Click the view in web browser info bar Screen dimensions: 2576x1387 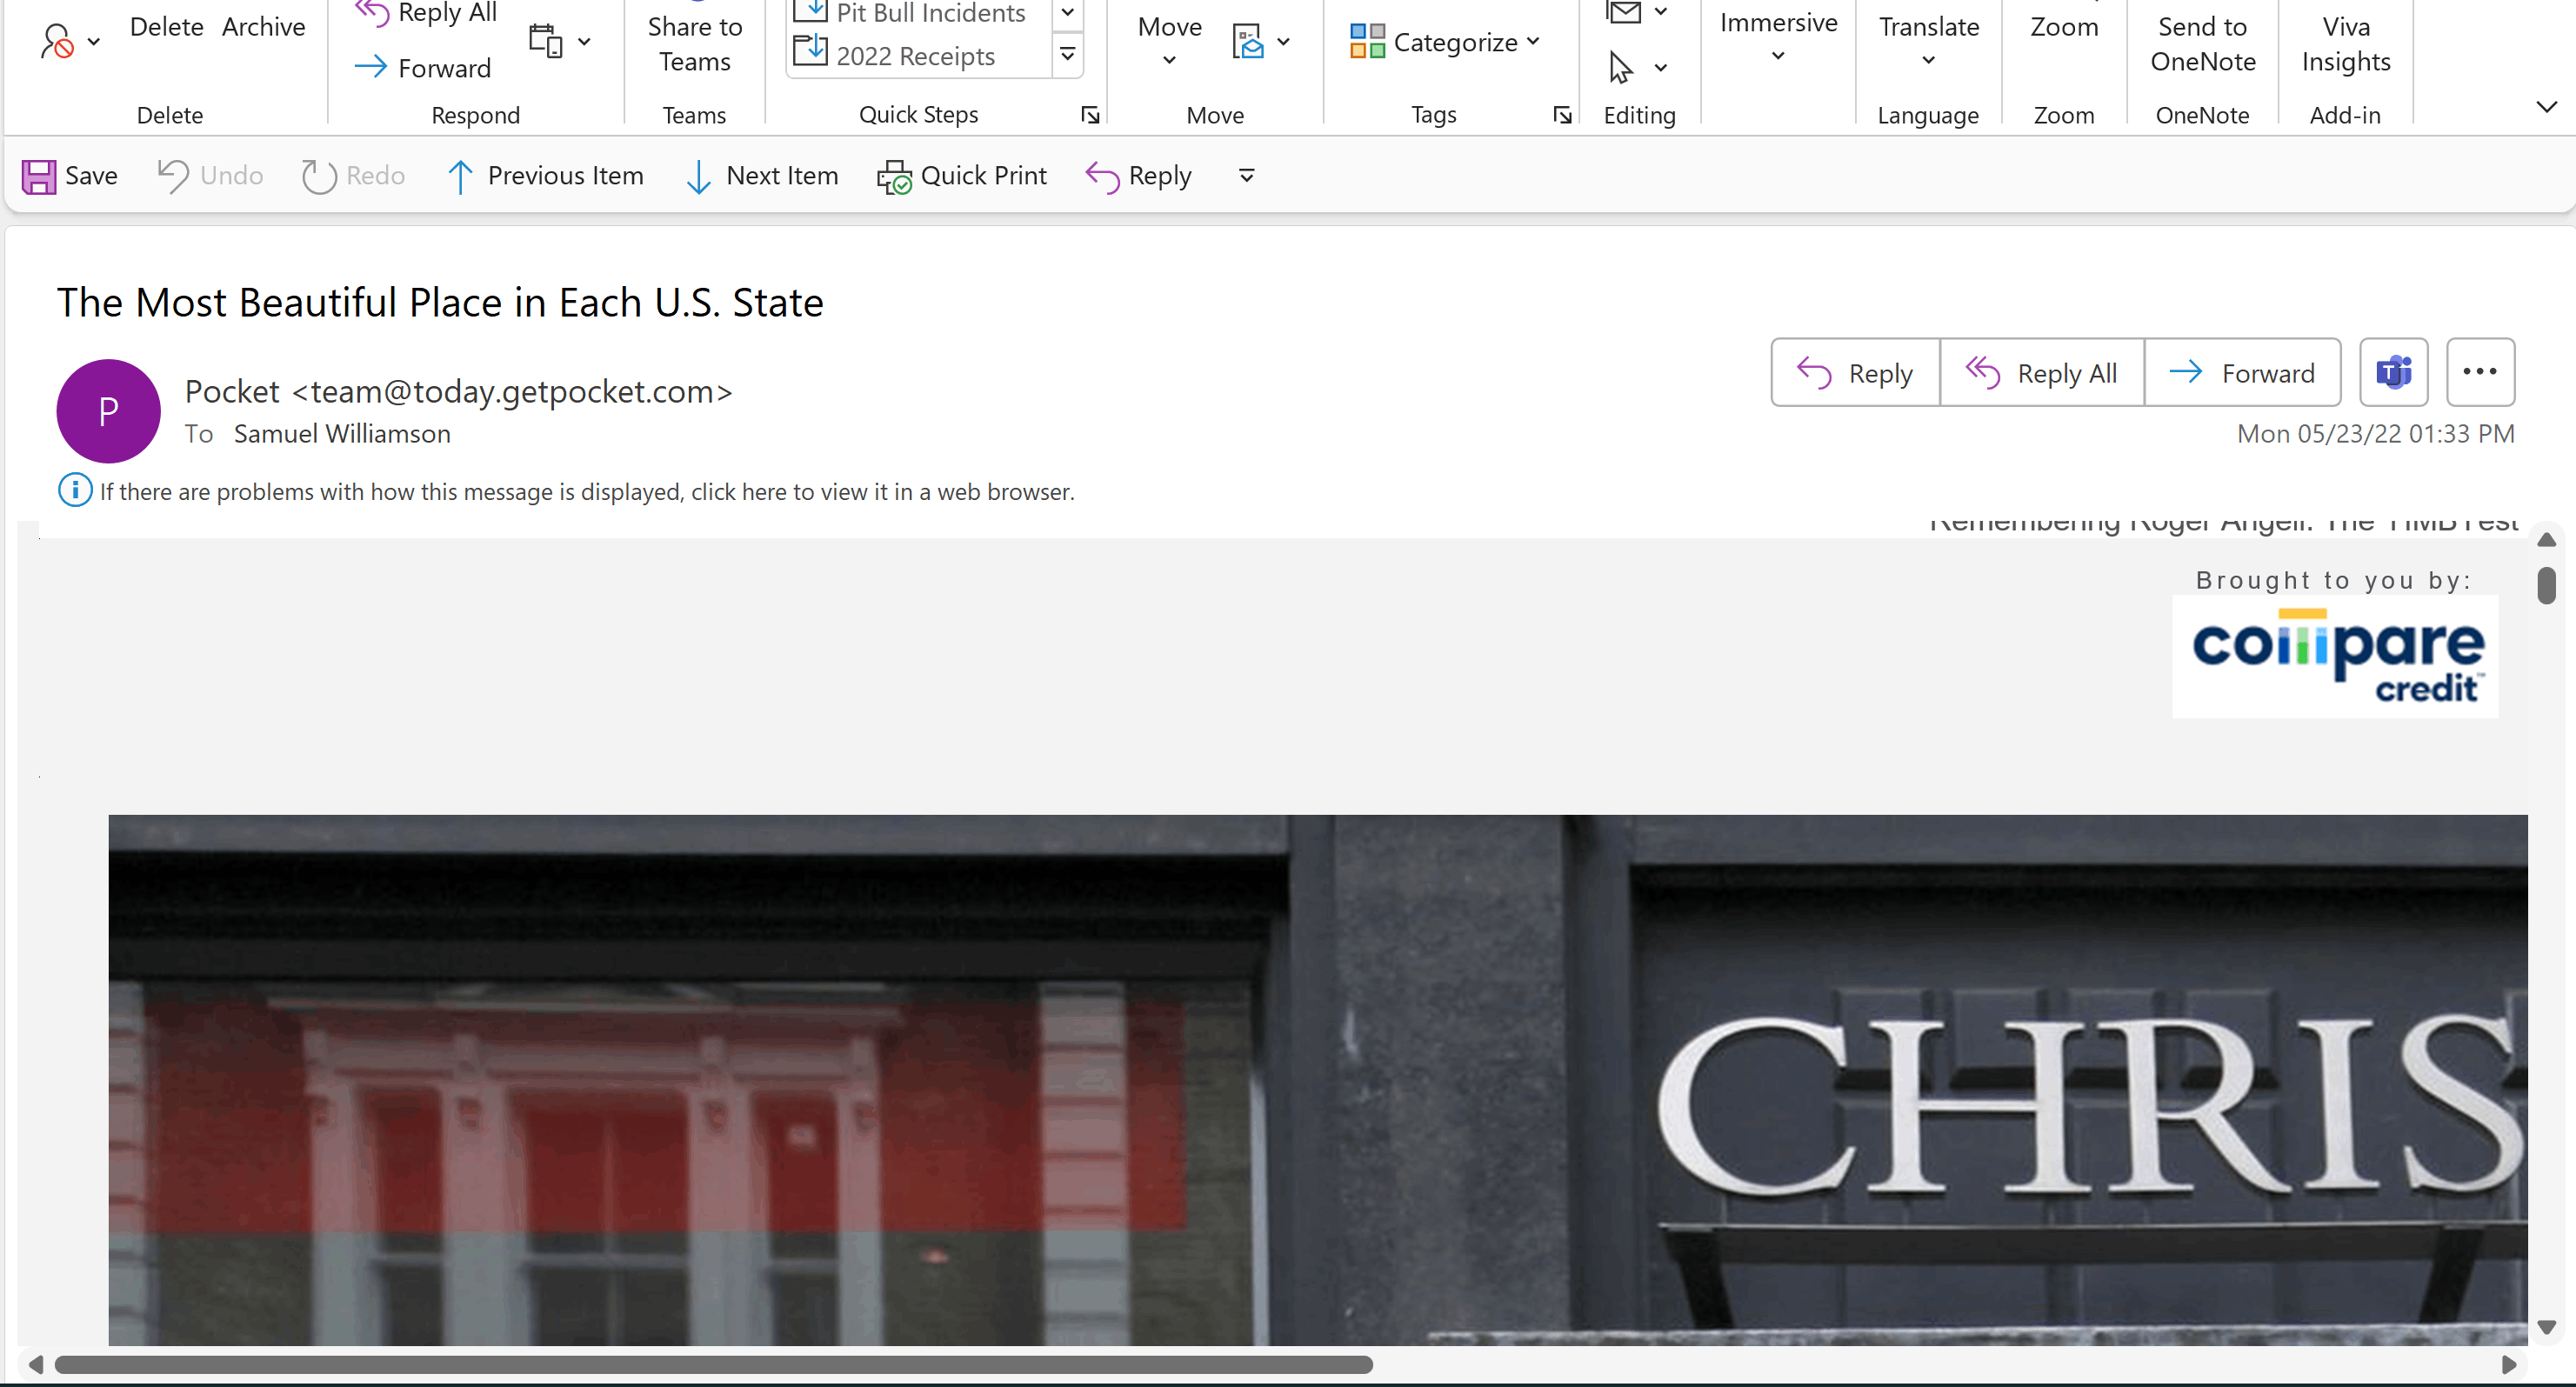click(x=587, y=492)
